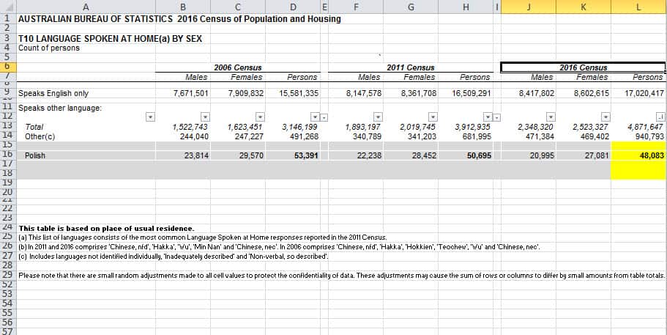Viewport: 667px width, 335px height.
Task: Click the narrow filter button in column I
Action: (496, 117)
